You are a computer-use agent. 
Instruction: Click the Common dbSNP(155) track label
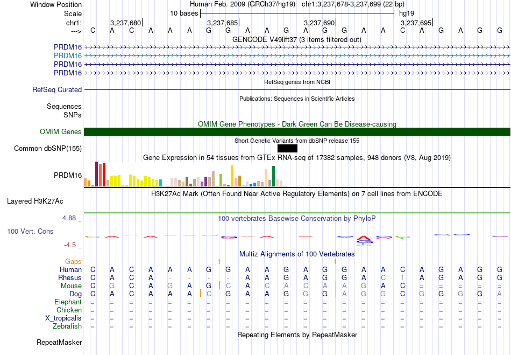pyautogui.click(x=48, y=149)
